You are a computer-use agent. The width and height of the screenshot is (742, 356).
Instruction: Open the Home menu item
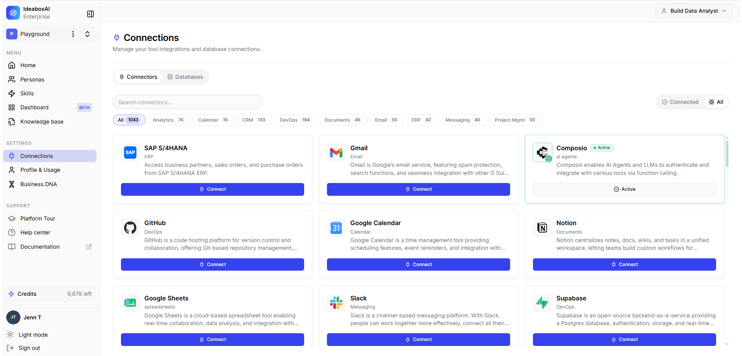[49, 65]
